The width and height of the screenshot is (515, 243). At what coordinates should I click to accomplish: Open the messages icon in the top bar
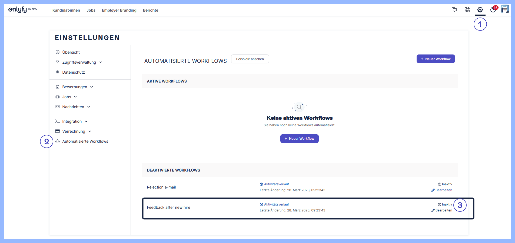pyautogui.click(x=454, y=10)
